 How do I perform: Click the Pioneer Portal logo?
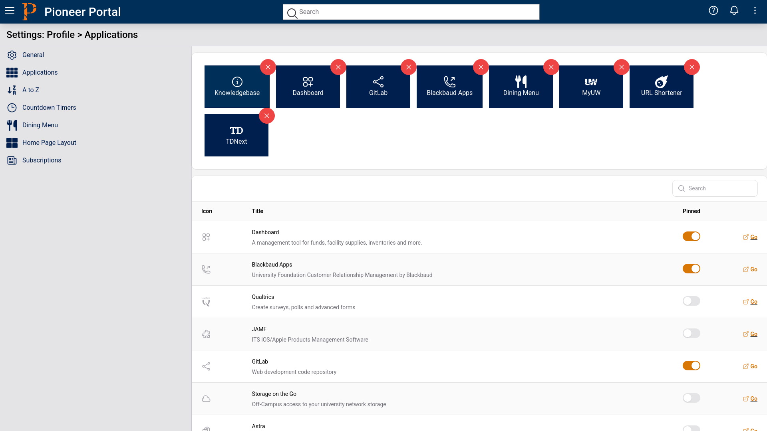(x=29, y=12)
